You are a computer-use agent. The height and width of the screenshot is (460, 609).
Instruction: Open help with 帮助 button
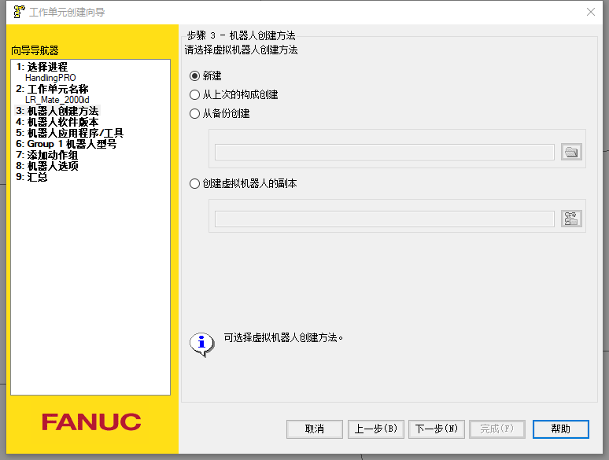(561, 429)
